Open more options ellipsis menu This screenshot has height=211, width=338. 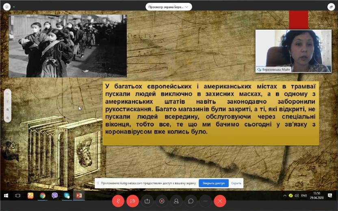tap(205, 201)
